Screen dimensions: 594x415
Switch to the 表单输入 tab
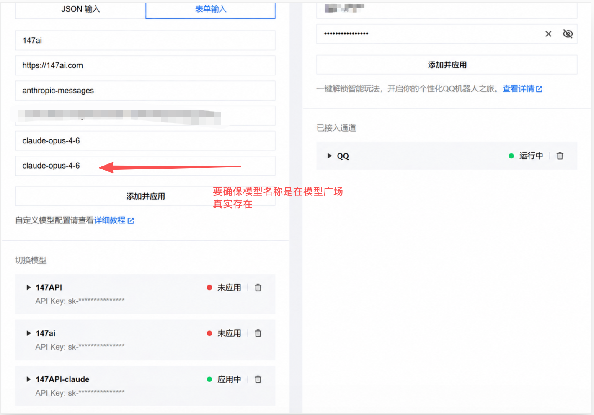click(x=211, y=9)
